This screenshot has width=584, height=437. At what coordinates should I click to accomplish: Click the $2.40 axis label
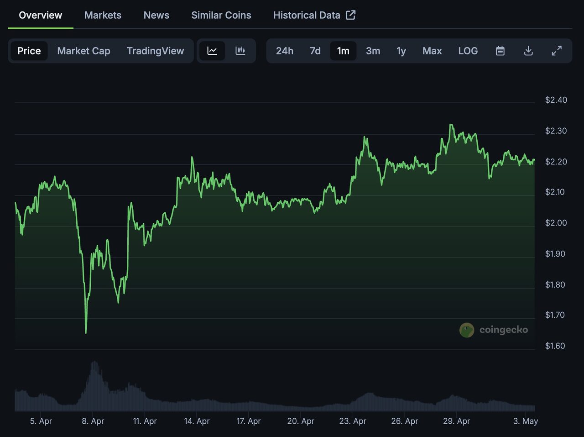[556, 100]
